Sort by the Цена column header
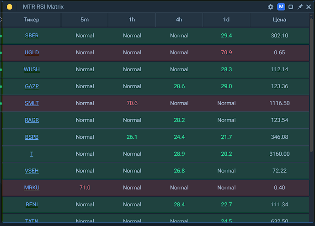The height and width of the screenshot is (226, 315). 279,20
